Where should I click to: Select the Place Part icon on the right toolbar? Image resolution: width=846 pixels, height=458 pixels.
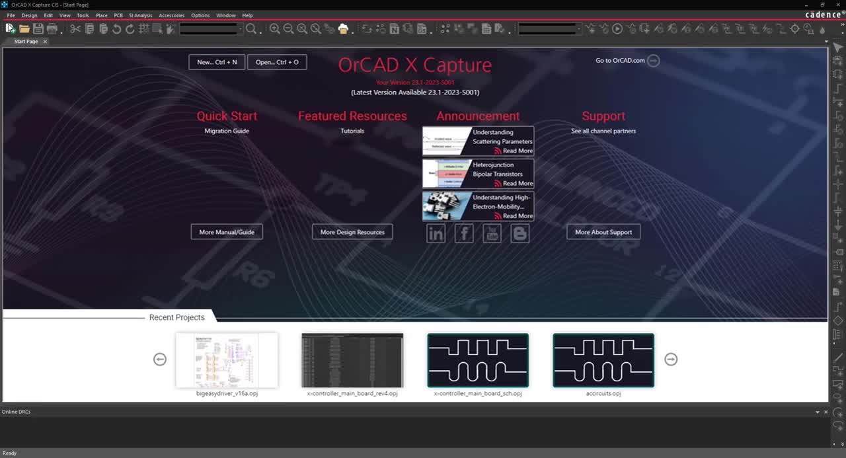[x=837, y=60]
